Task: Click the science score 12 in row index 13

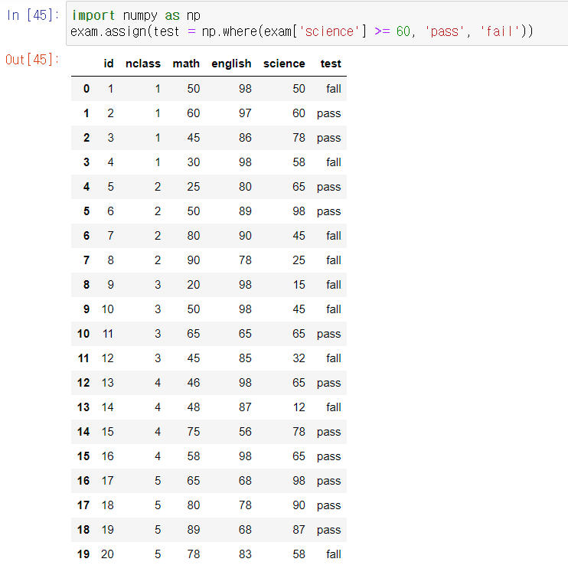Action: click(x=299, y=407)
